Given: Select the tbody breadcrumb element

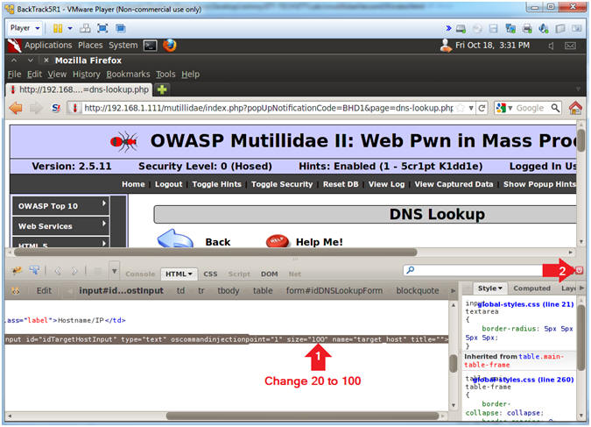Looking at the screenshot, I should [x=229, y=291].
